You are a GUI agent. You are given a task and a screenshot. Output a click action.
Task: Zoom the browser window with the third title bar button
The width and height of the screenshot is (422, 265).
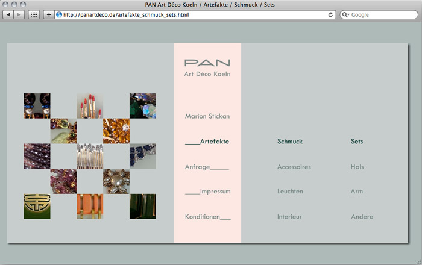click(23, 5)
